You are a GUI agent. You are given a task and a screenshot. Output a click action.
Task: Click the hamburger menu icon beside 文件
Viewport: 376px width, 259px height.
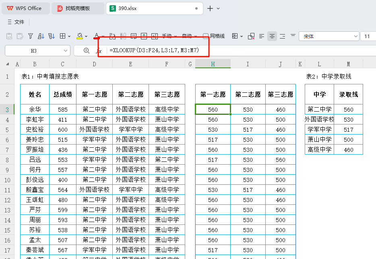10,22
